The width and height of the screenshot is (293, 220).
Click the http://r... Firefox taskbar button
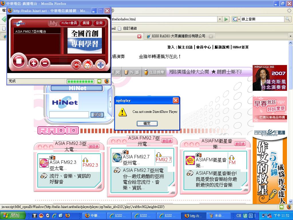point(194,216)
